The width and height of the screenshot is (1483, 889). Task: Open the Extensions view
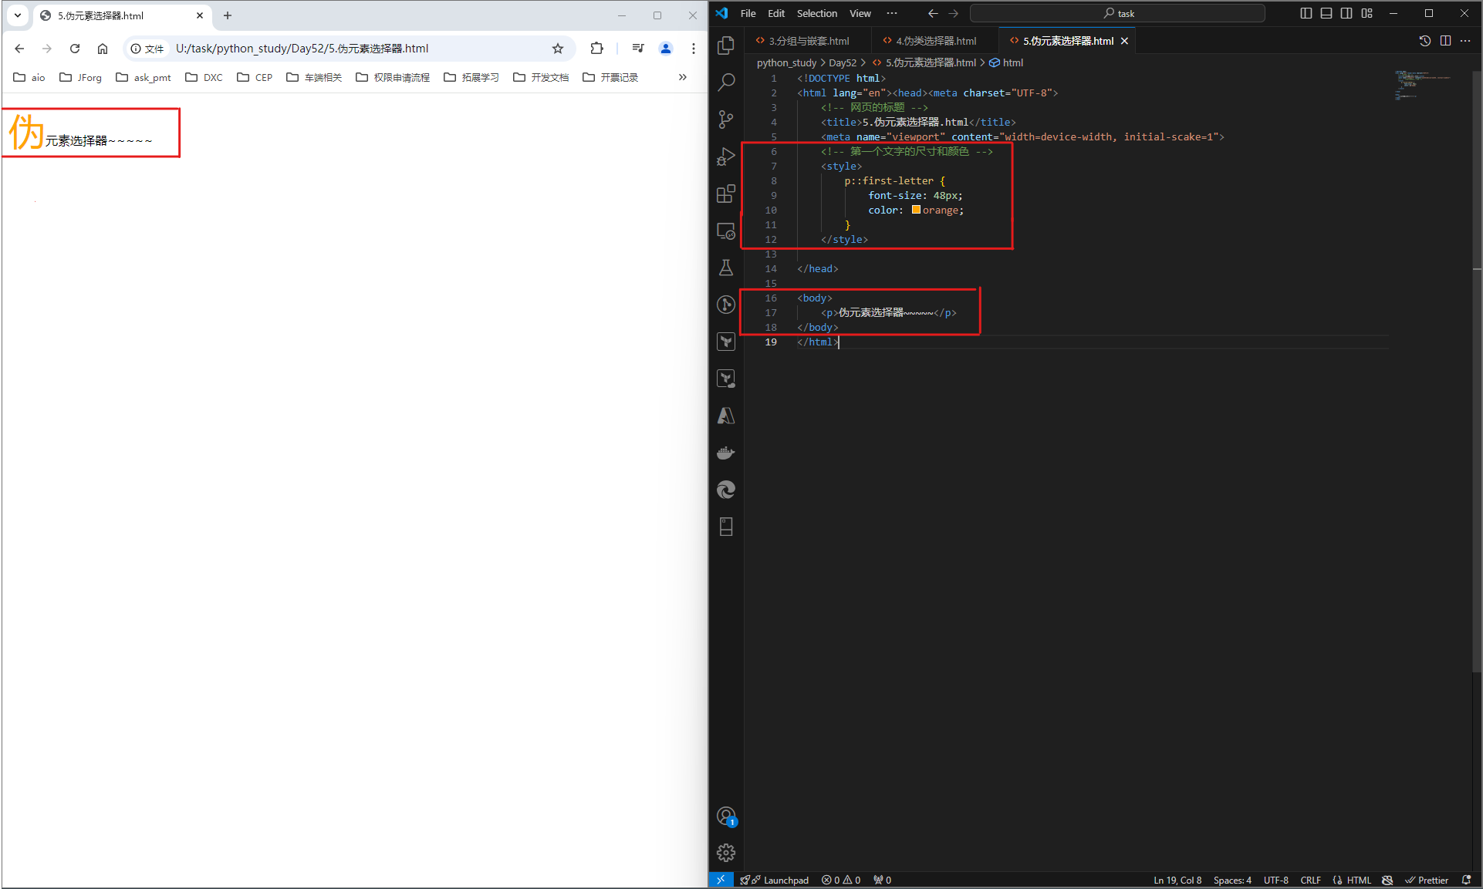pos(725,194)
